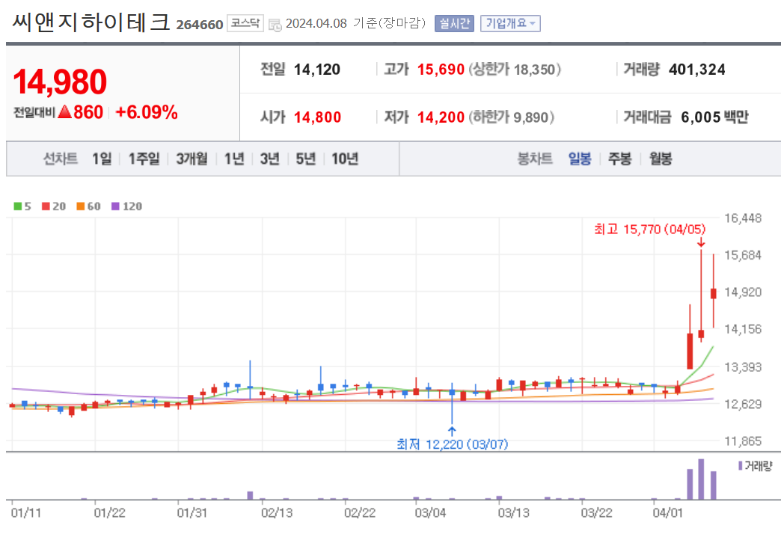Click the purple 거래량 volume legend swatch

[740, 466]
